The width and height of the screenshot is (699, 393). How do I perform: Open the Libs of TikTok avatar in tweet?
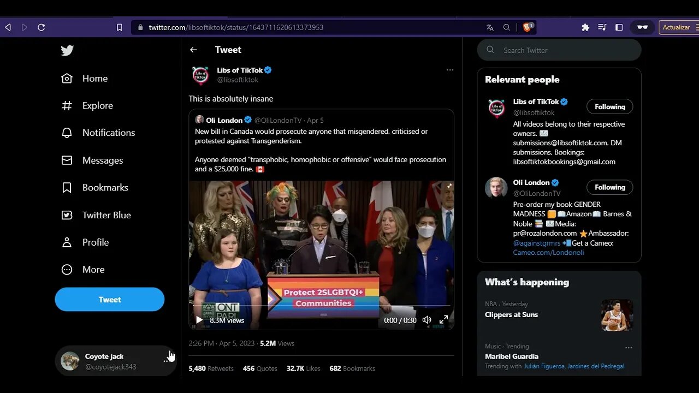click(200, 75)
